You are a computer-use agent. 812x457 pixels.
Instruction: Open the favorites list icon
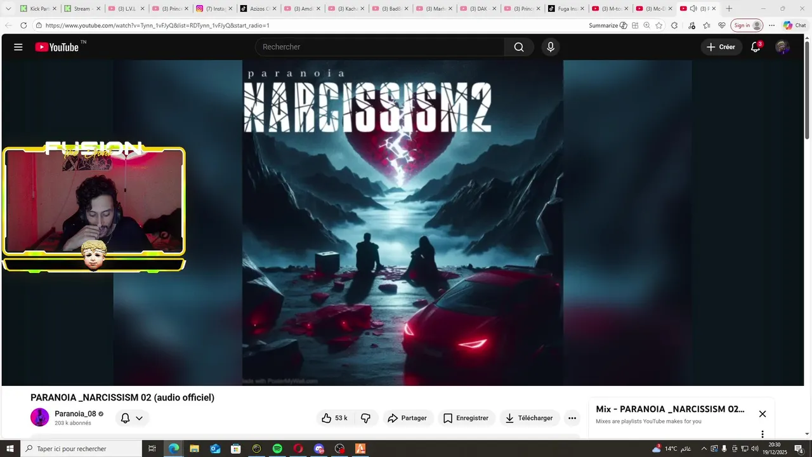(707, 25)
